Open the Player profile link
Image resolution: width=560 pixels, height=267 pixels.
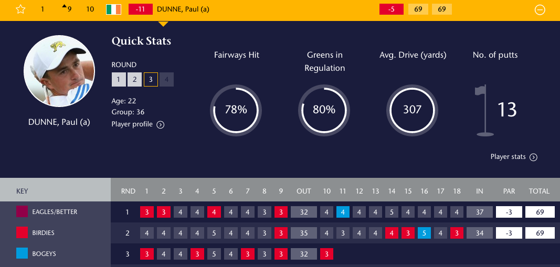point(132,124)
